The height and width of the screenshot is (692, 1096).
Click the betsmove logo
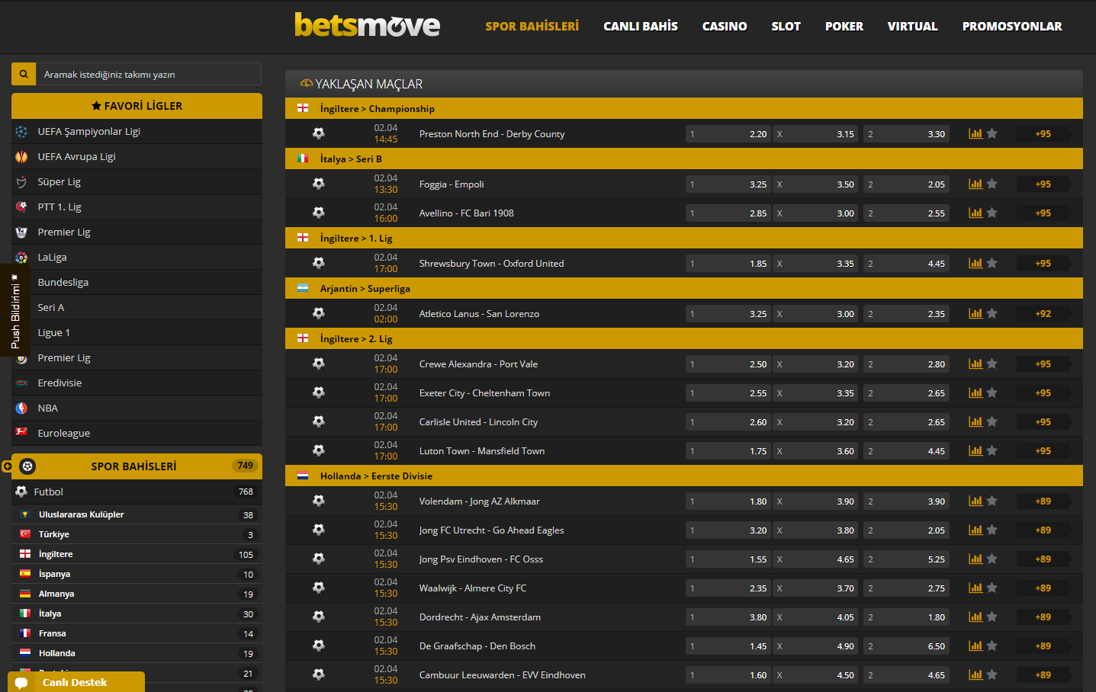(x=367, y=25)
